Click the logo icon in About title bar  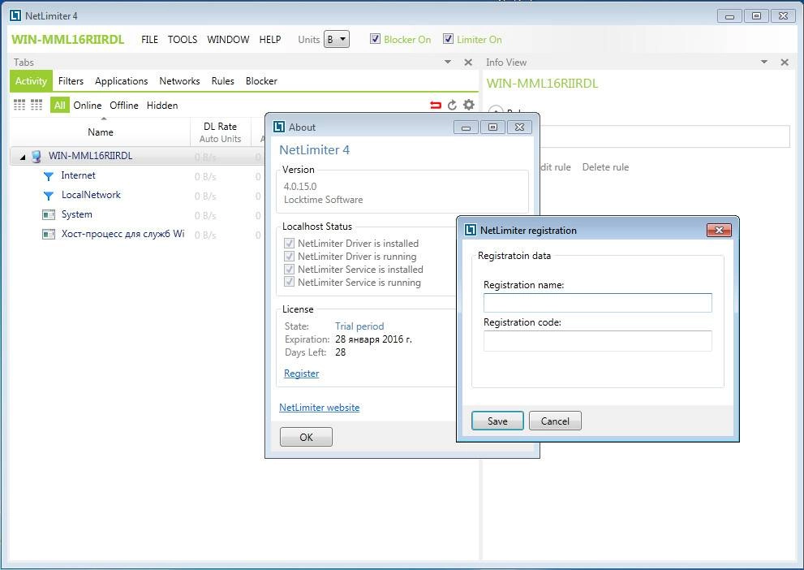click(x=279, y=127)
